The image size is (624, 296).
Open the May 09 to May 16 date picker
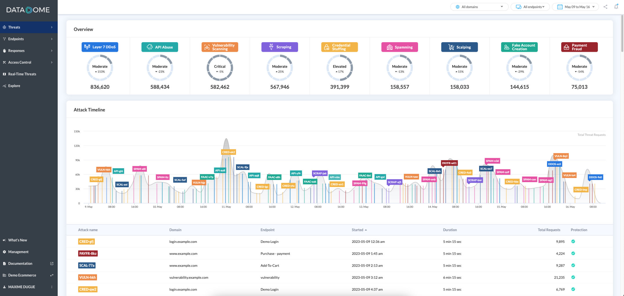[575, 7]
